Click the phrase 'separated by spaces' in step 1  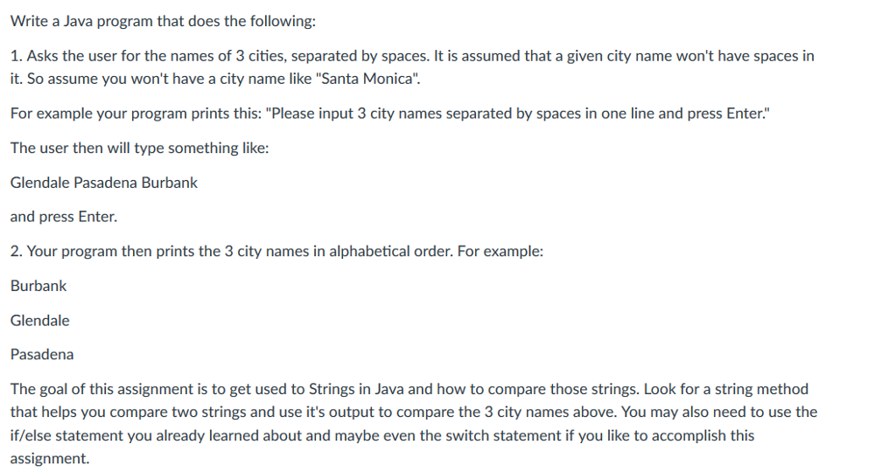tap(359, 56)
